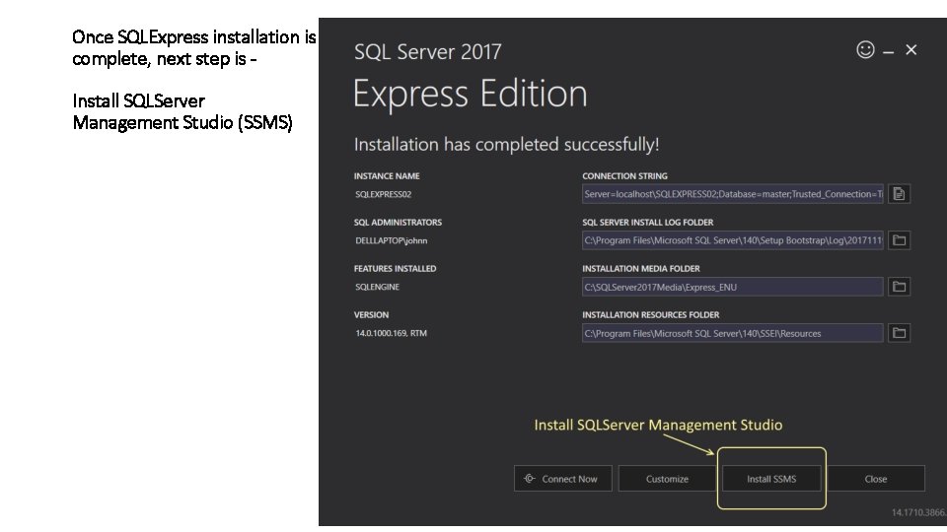This screenshot has height=532, width=947.
Task: Click the SQL Server 2017 title
Action: point(427,52)
